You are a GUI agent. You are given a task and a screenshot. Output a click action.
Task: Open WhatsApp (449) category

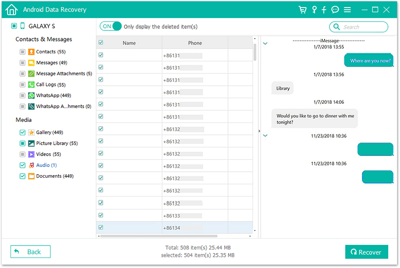(53, 96)
